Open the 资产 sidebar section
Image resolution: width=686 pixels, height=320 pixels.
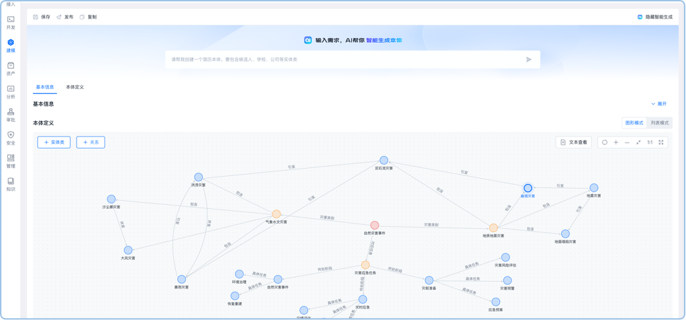pyautogui.click(x=11, y=68)
